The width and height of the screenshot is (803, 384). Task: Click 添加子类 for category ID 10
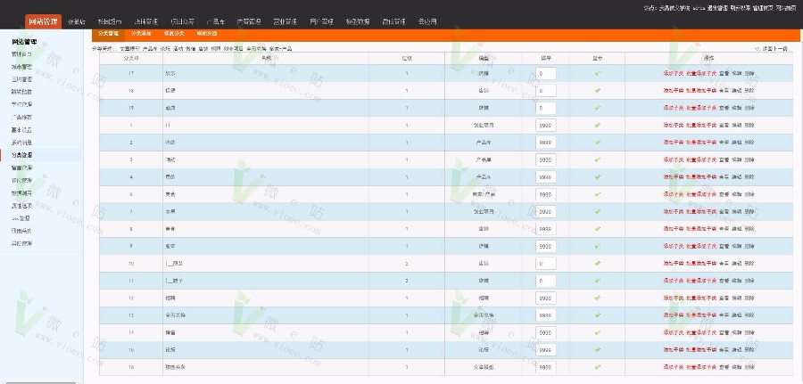pos(674,264)
